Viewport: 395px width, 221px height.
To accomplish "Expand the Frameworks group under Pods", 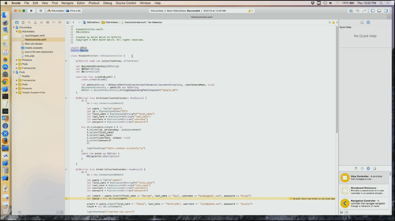I will (x=17, y=80).
